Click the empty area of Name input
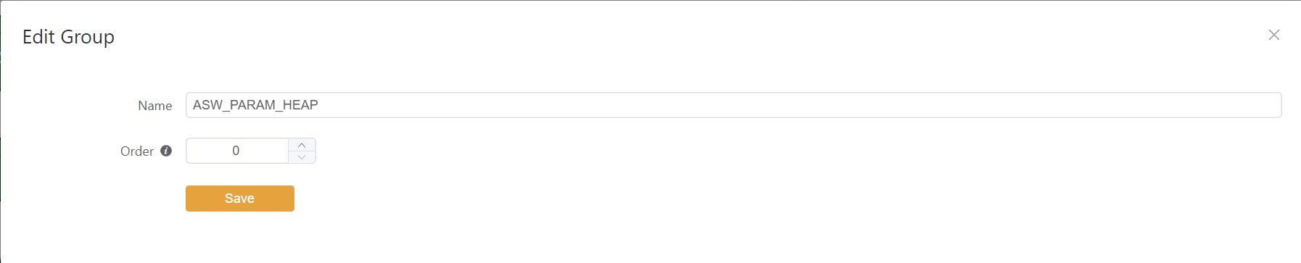Image resolution: width=1301 pixels, height=263 pixels. pos(798,105)
